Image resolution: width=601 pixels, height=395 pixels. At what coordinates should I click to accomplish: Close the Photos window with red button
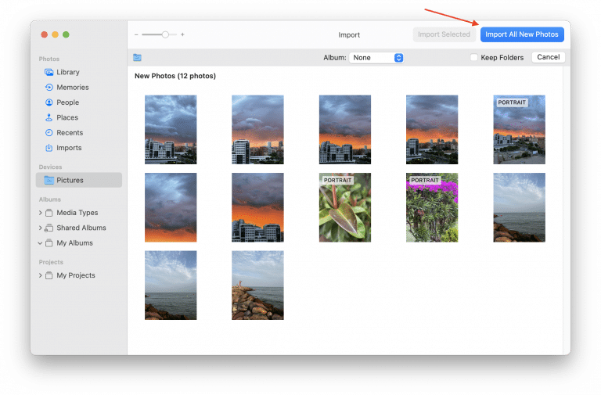(44, 34)
